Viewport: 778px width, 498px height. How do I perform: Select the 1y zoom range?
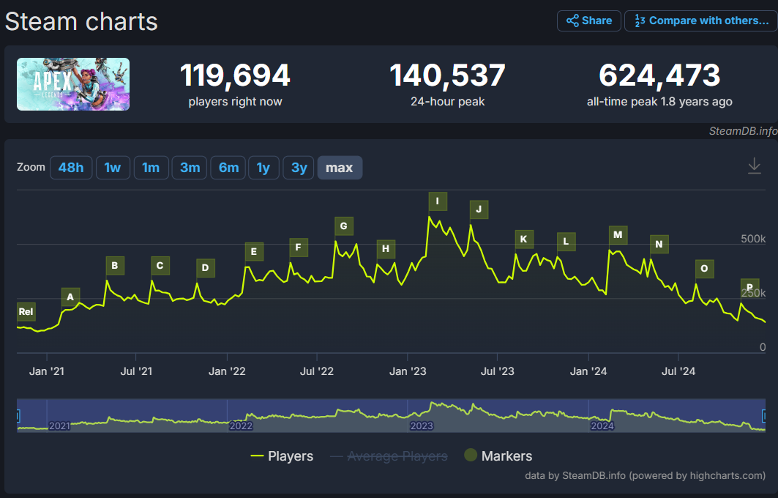(263, 168)
